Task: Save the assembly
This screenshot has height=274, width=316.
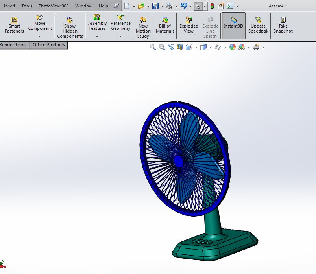Action: click(155, 6)
